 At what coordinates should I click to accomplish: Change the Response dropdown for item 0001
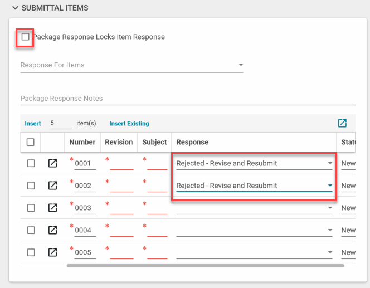[x=254, y=163]
